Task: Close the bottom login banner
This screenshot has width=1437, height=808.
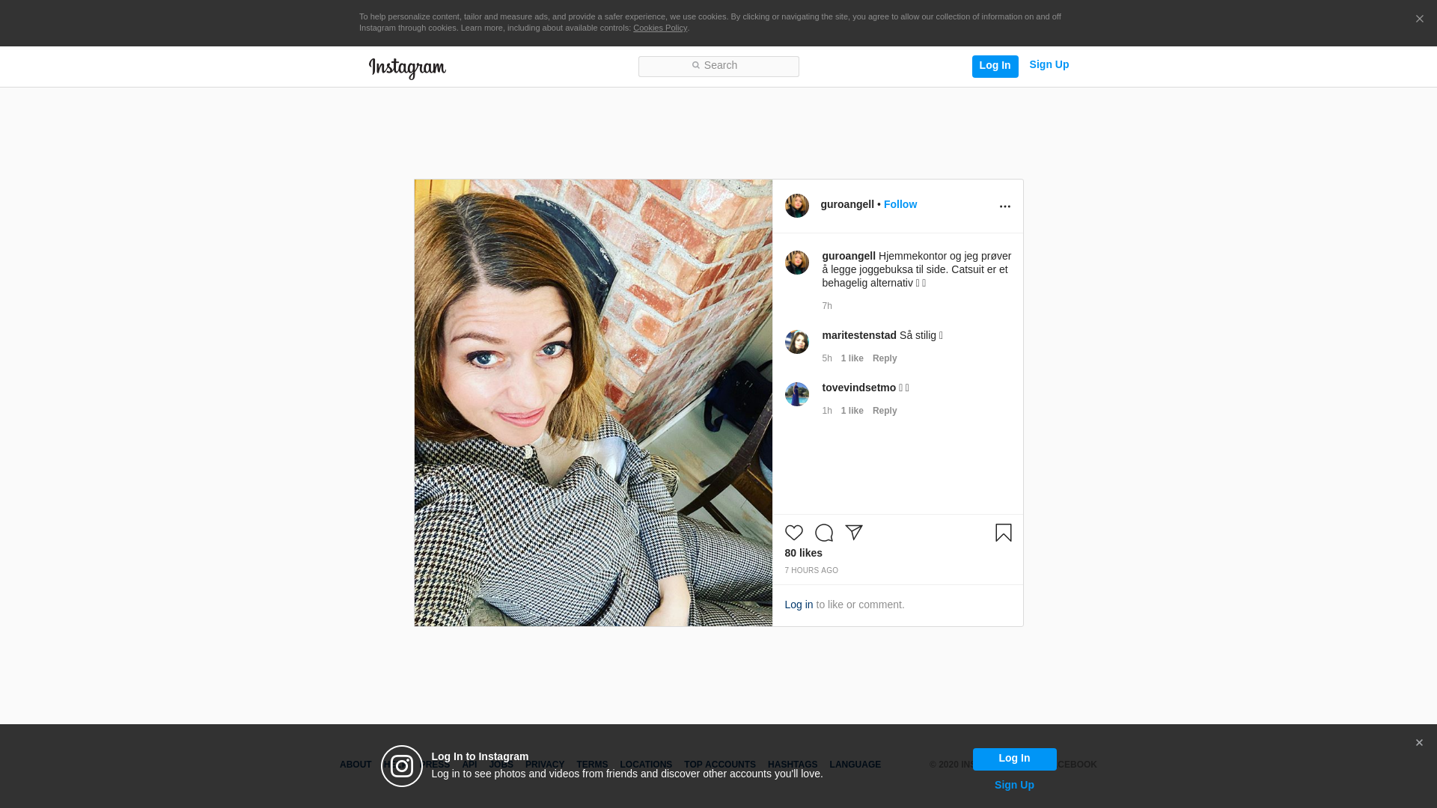Action: pos(1419,743)
